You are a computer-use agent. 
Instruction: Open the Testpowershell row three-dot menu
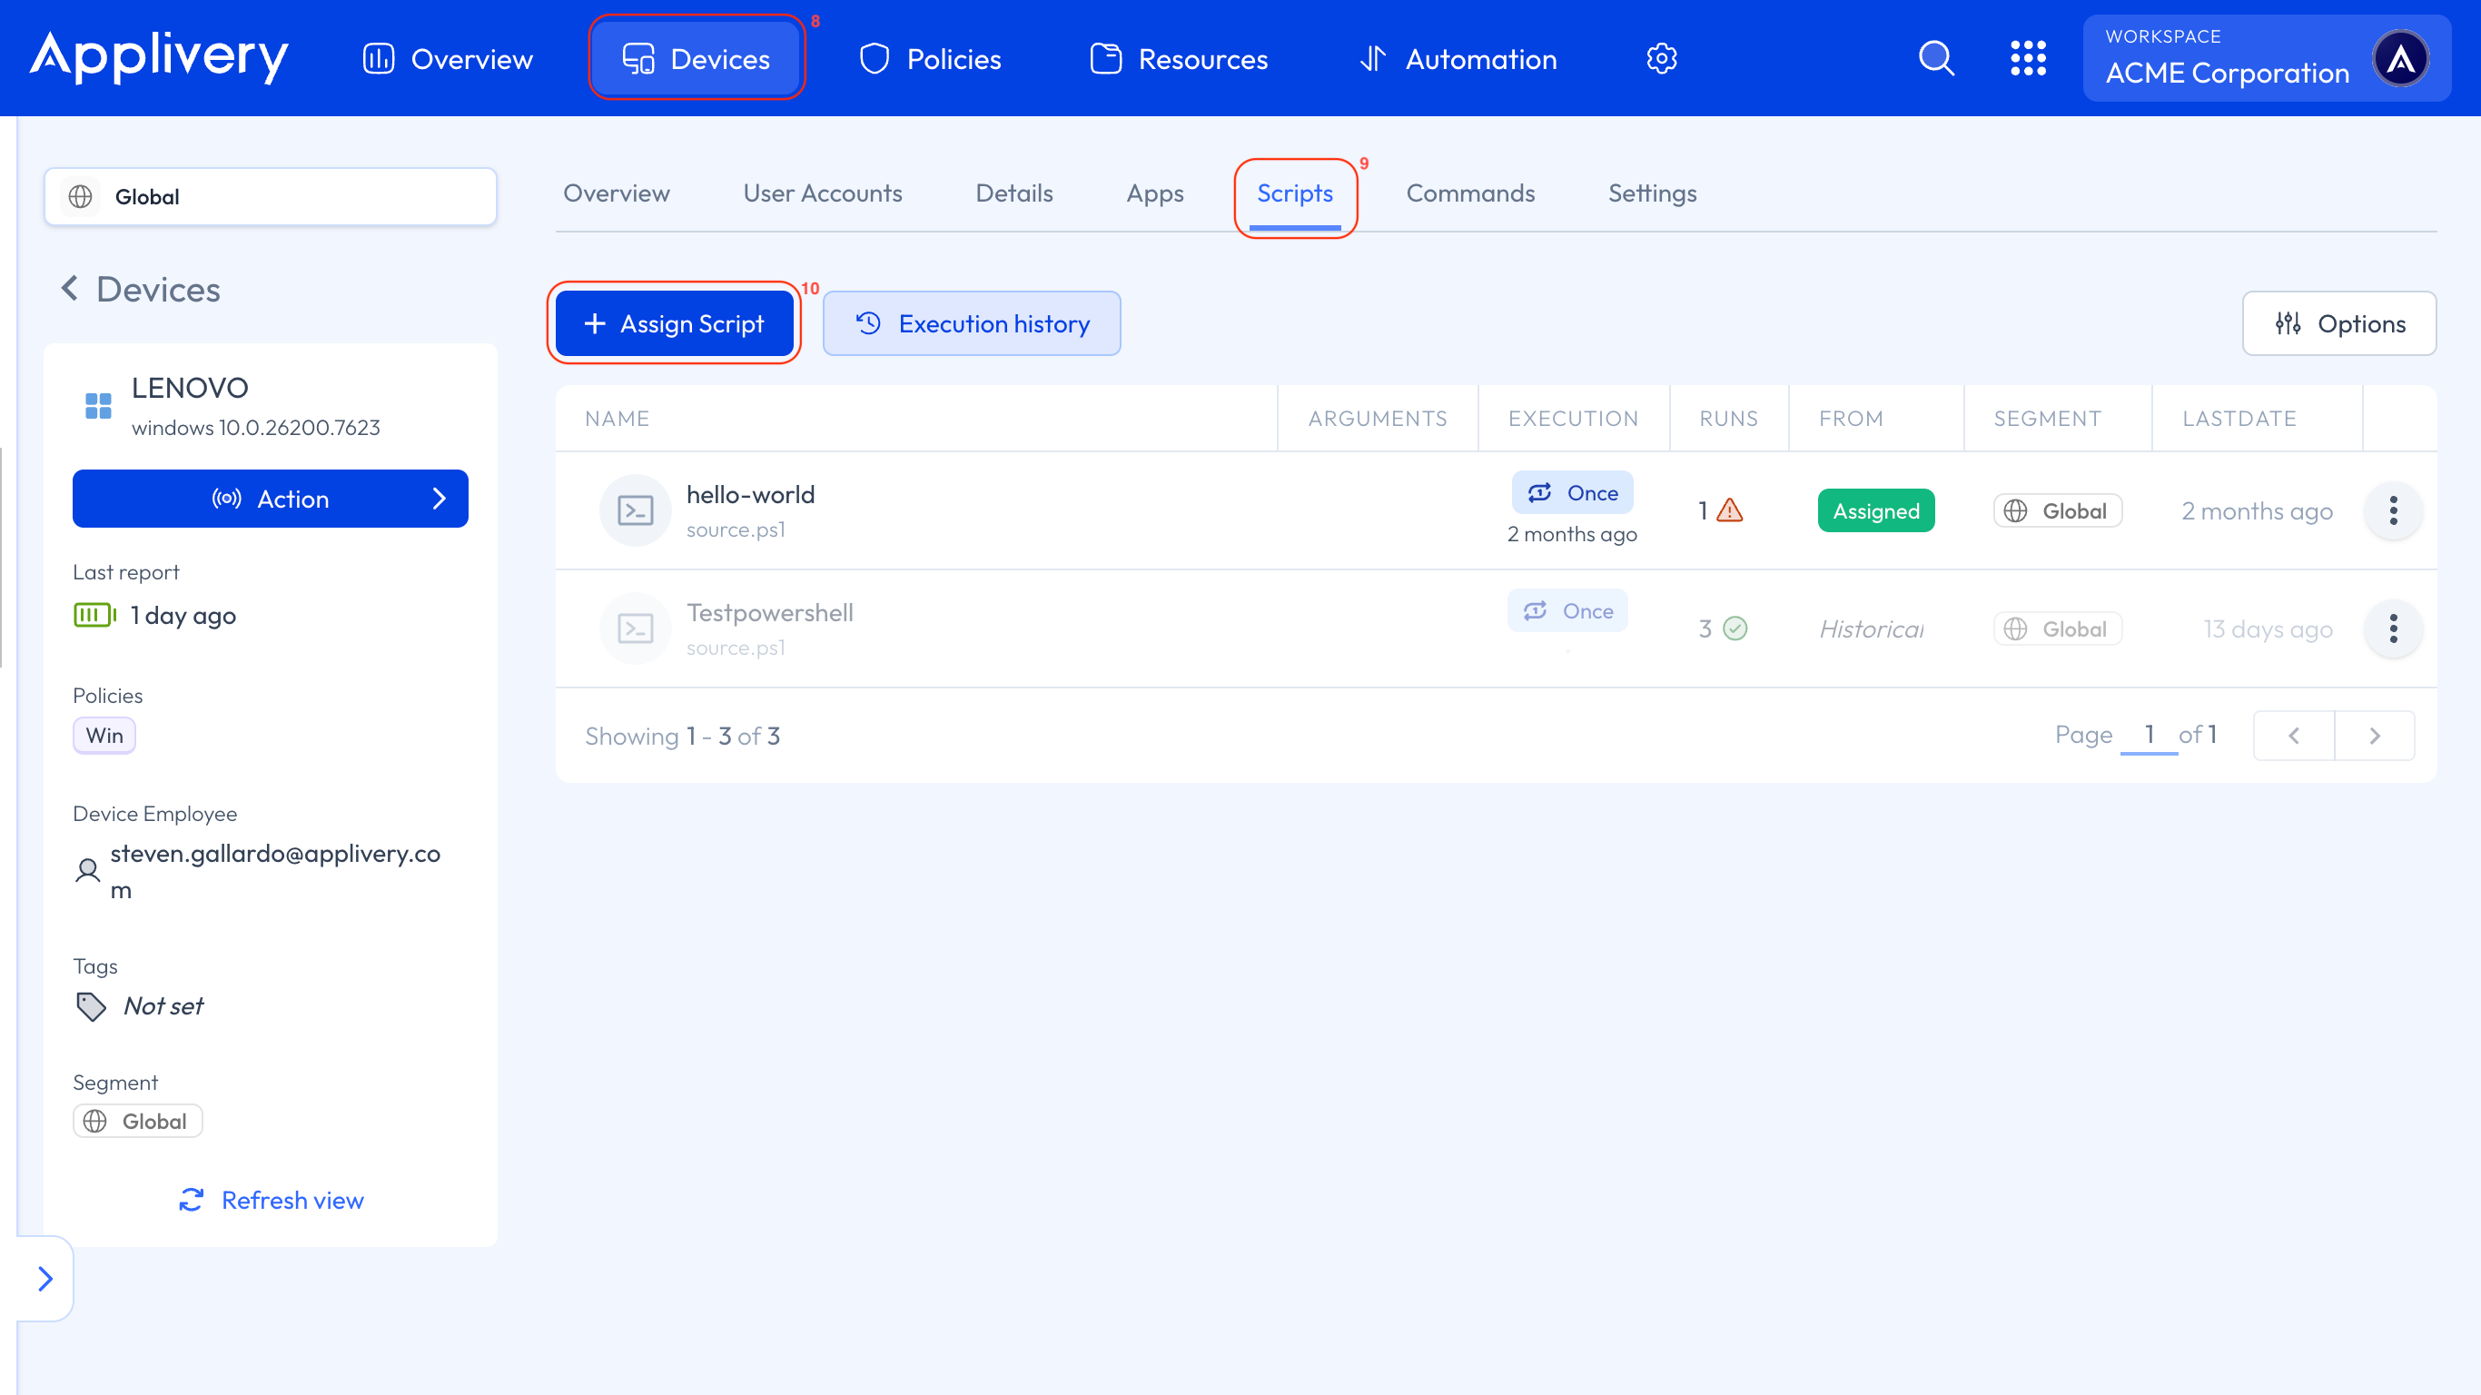2392,629
